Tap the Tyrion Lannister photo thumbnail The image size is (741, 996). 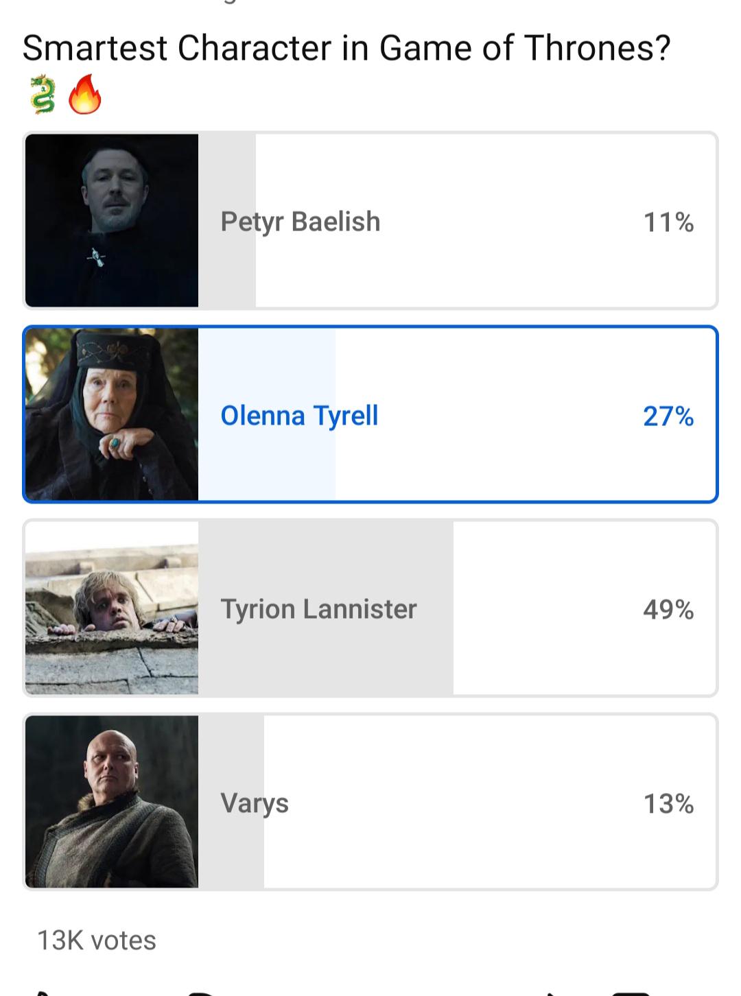point(112,608)
